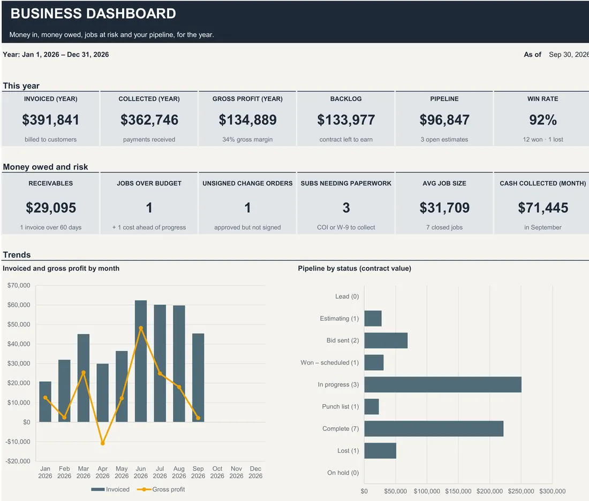Image resolution: width=589 pixels, height=501 pixels.
Task: Click the As of date 'Sep 30, 2026' field
Action: click(569, 55)
